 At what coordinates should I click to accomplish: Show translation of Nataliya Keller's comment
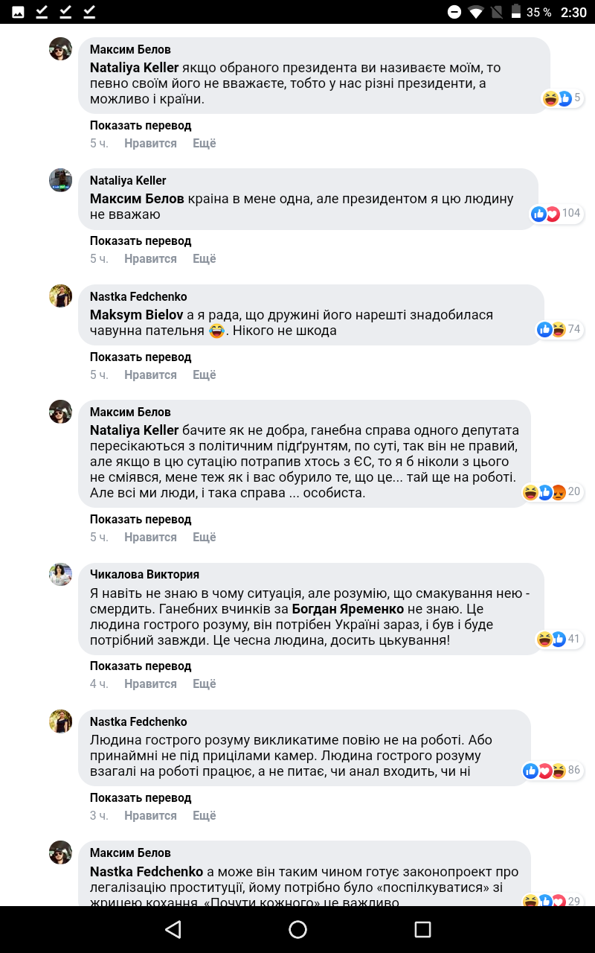(141, 241)
